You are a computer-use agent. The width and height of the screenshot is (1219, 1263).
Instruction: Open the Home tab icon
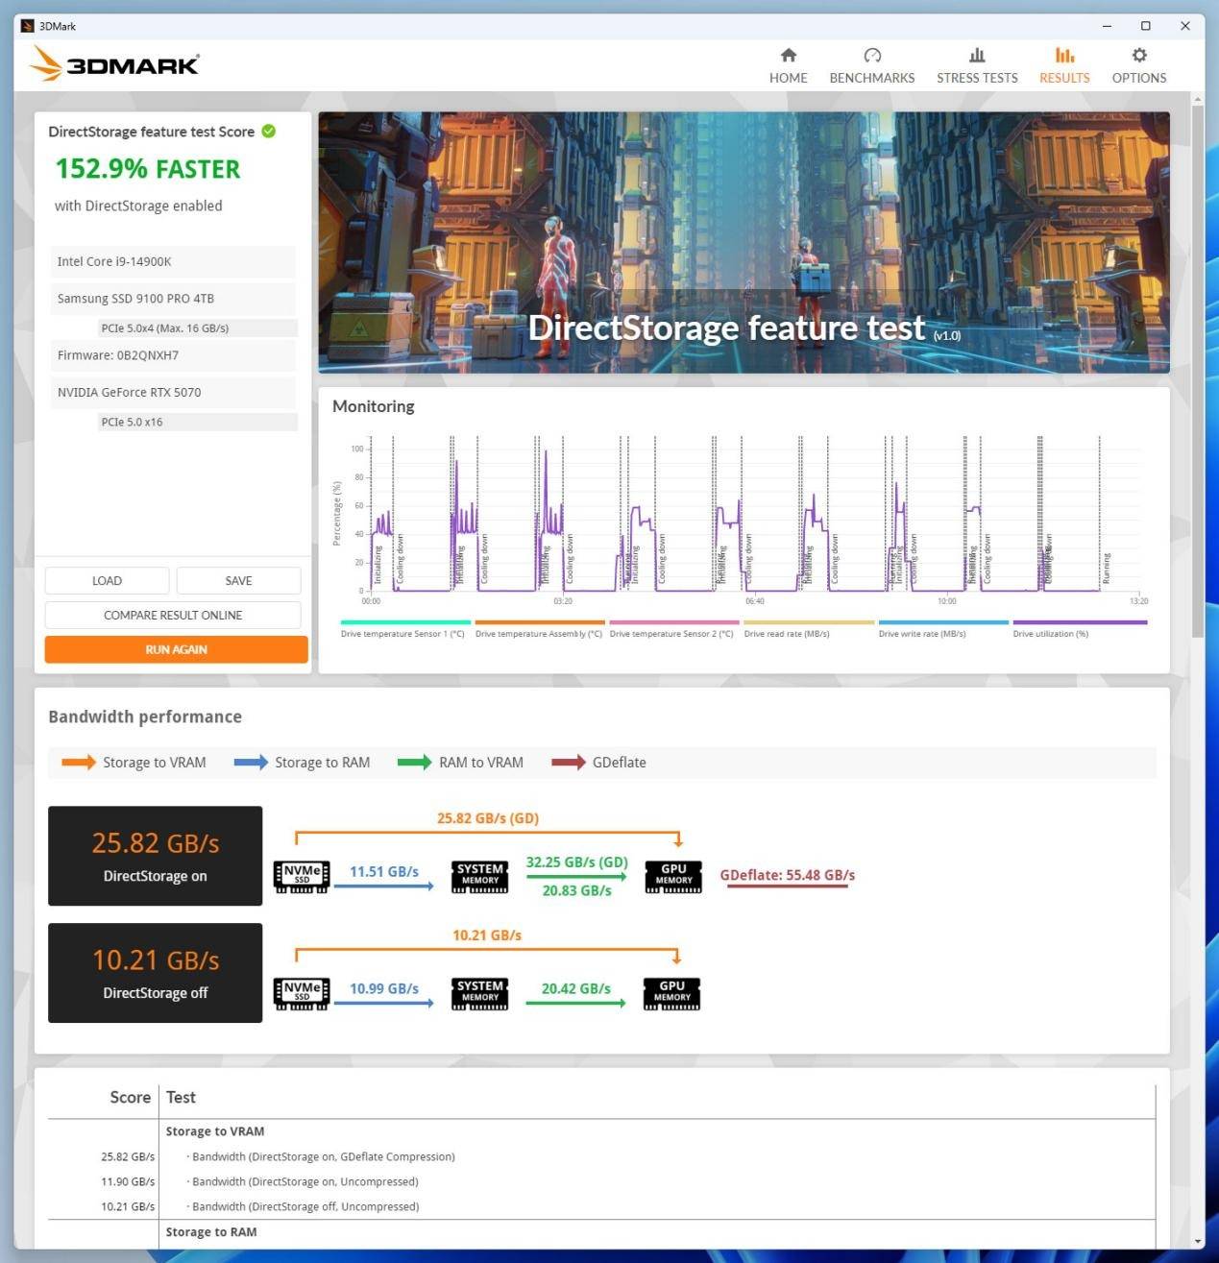pyautogui.click(x=788, y=56)
